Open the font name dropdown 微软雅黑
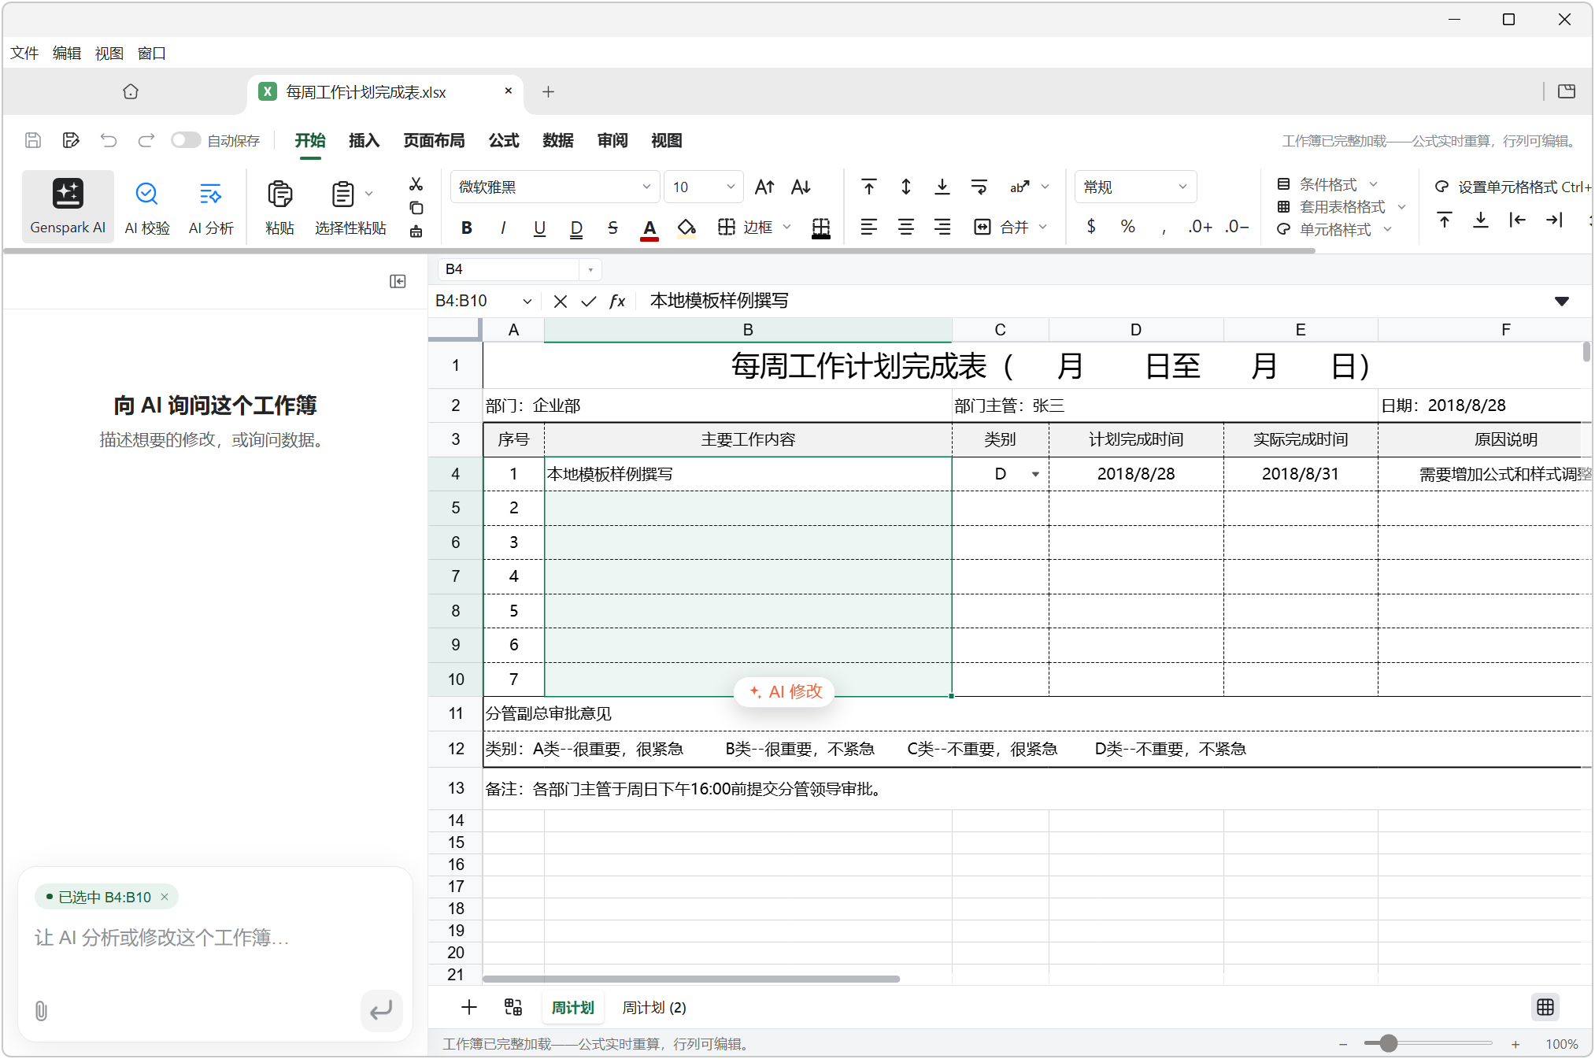Image resolution: width=1595 pixels, height=1059 pixels. [554, 187]
